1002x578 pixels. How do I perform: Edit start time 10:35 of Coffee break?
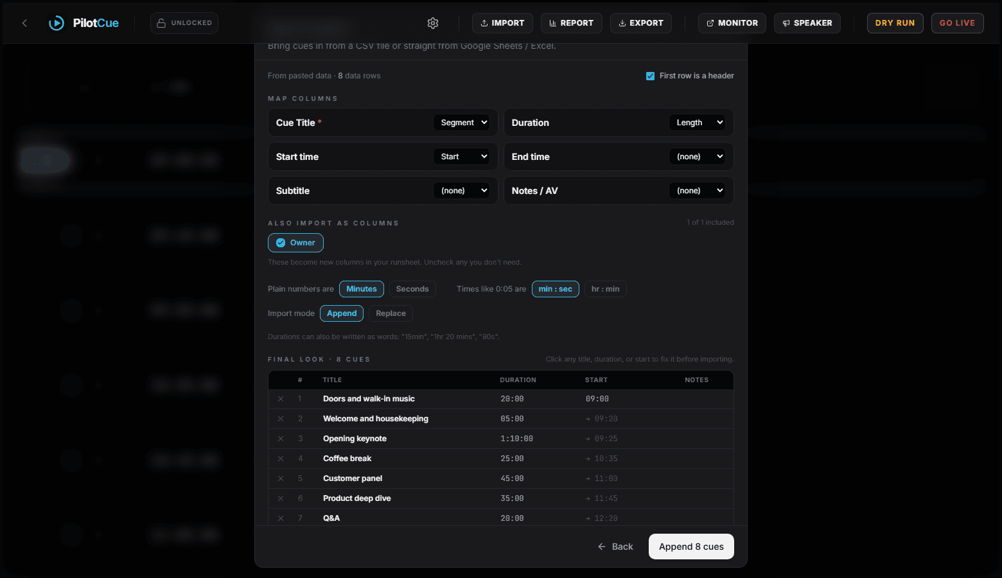(x=602, y=459)
